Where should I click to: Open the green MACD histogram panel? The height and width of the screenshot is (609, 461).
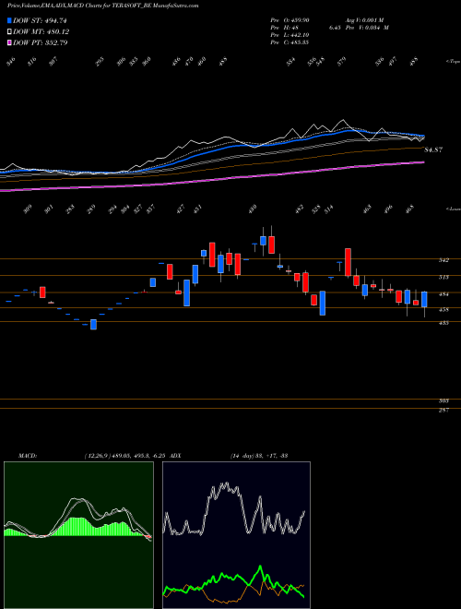point(78,535)
